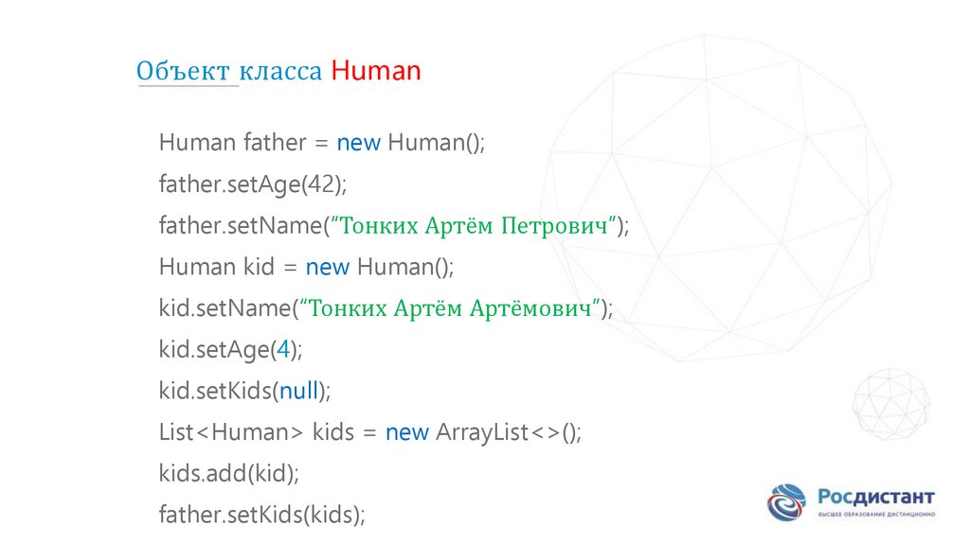
Task: Click "List<Human>" in the kids declaration line
Action: [231, 432]
